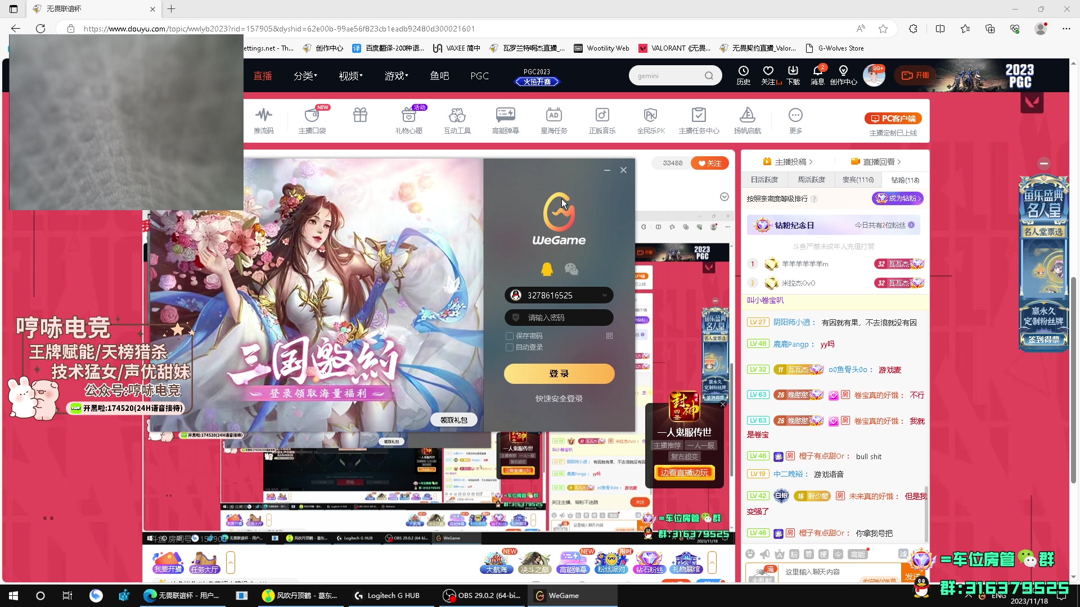The height and width of the screenshot is (607, 1080).
Task: Open the 分类 category dropdown menu
Action: point(305,76)
